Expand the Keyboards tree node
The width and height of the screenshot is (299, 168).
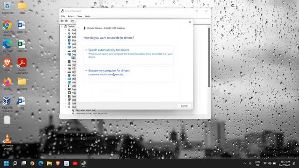(66, 72)
